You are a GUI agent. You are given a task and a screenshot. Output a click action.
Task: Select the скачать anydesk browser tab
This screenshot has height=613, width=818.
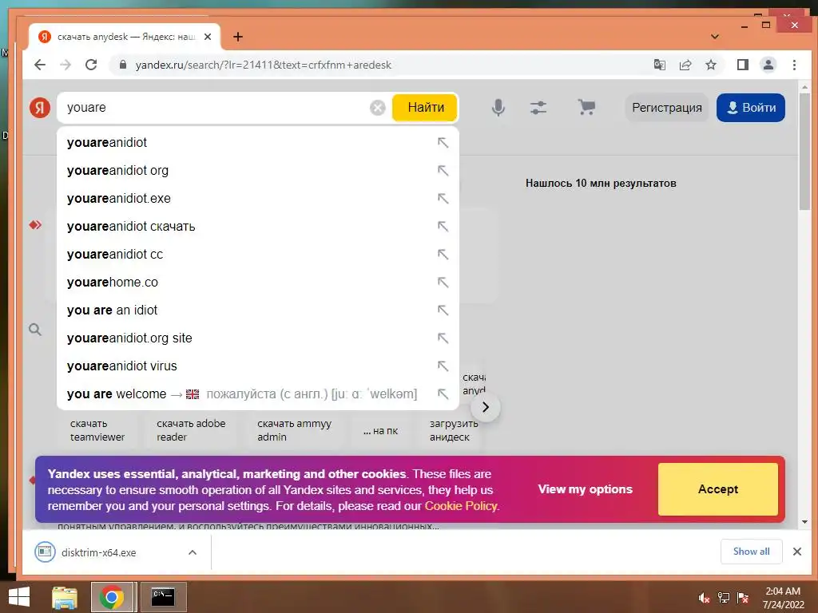coord(125,37)
